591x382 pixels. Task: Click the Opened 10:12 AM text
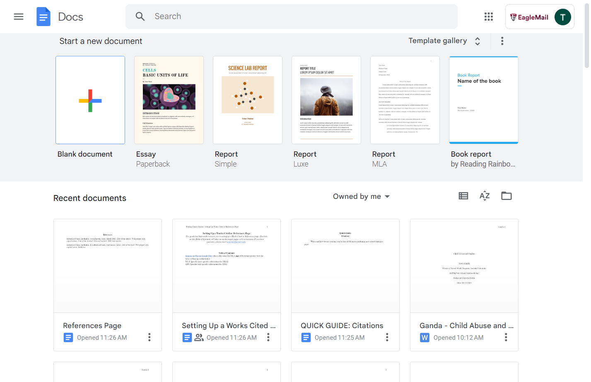[458, 338]
